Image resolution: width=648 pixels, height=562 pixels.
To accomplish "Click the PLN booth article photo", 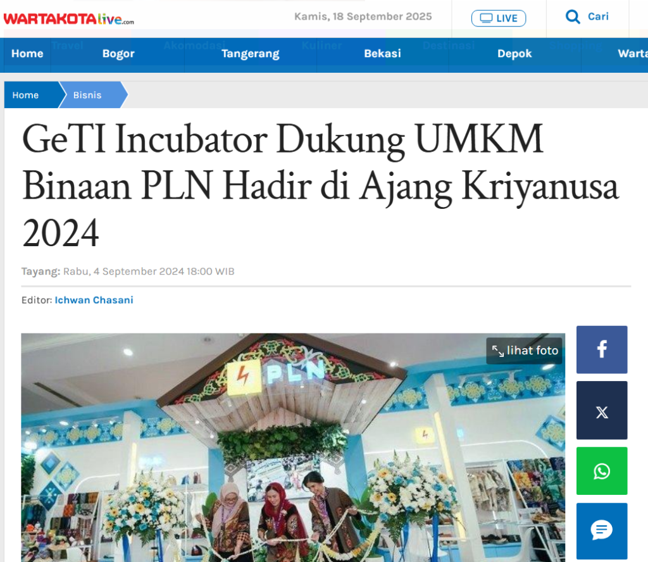I will coord(293,447).
